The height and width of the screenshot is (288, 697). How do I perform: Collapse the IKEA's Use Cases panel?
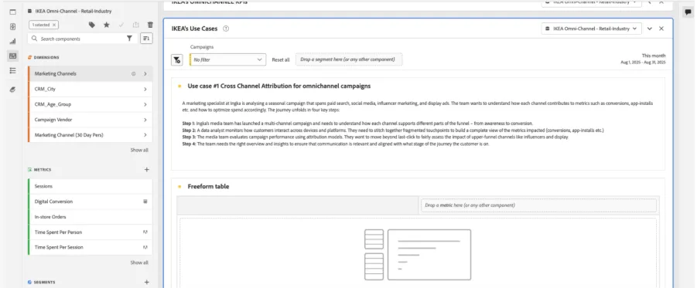click(x=650, y=29)
